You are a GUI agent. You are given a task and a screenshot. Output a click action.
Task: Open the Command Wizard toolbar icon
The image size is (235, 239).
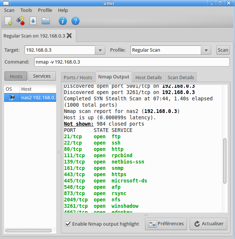tap(20, 21)
